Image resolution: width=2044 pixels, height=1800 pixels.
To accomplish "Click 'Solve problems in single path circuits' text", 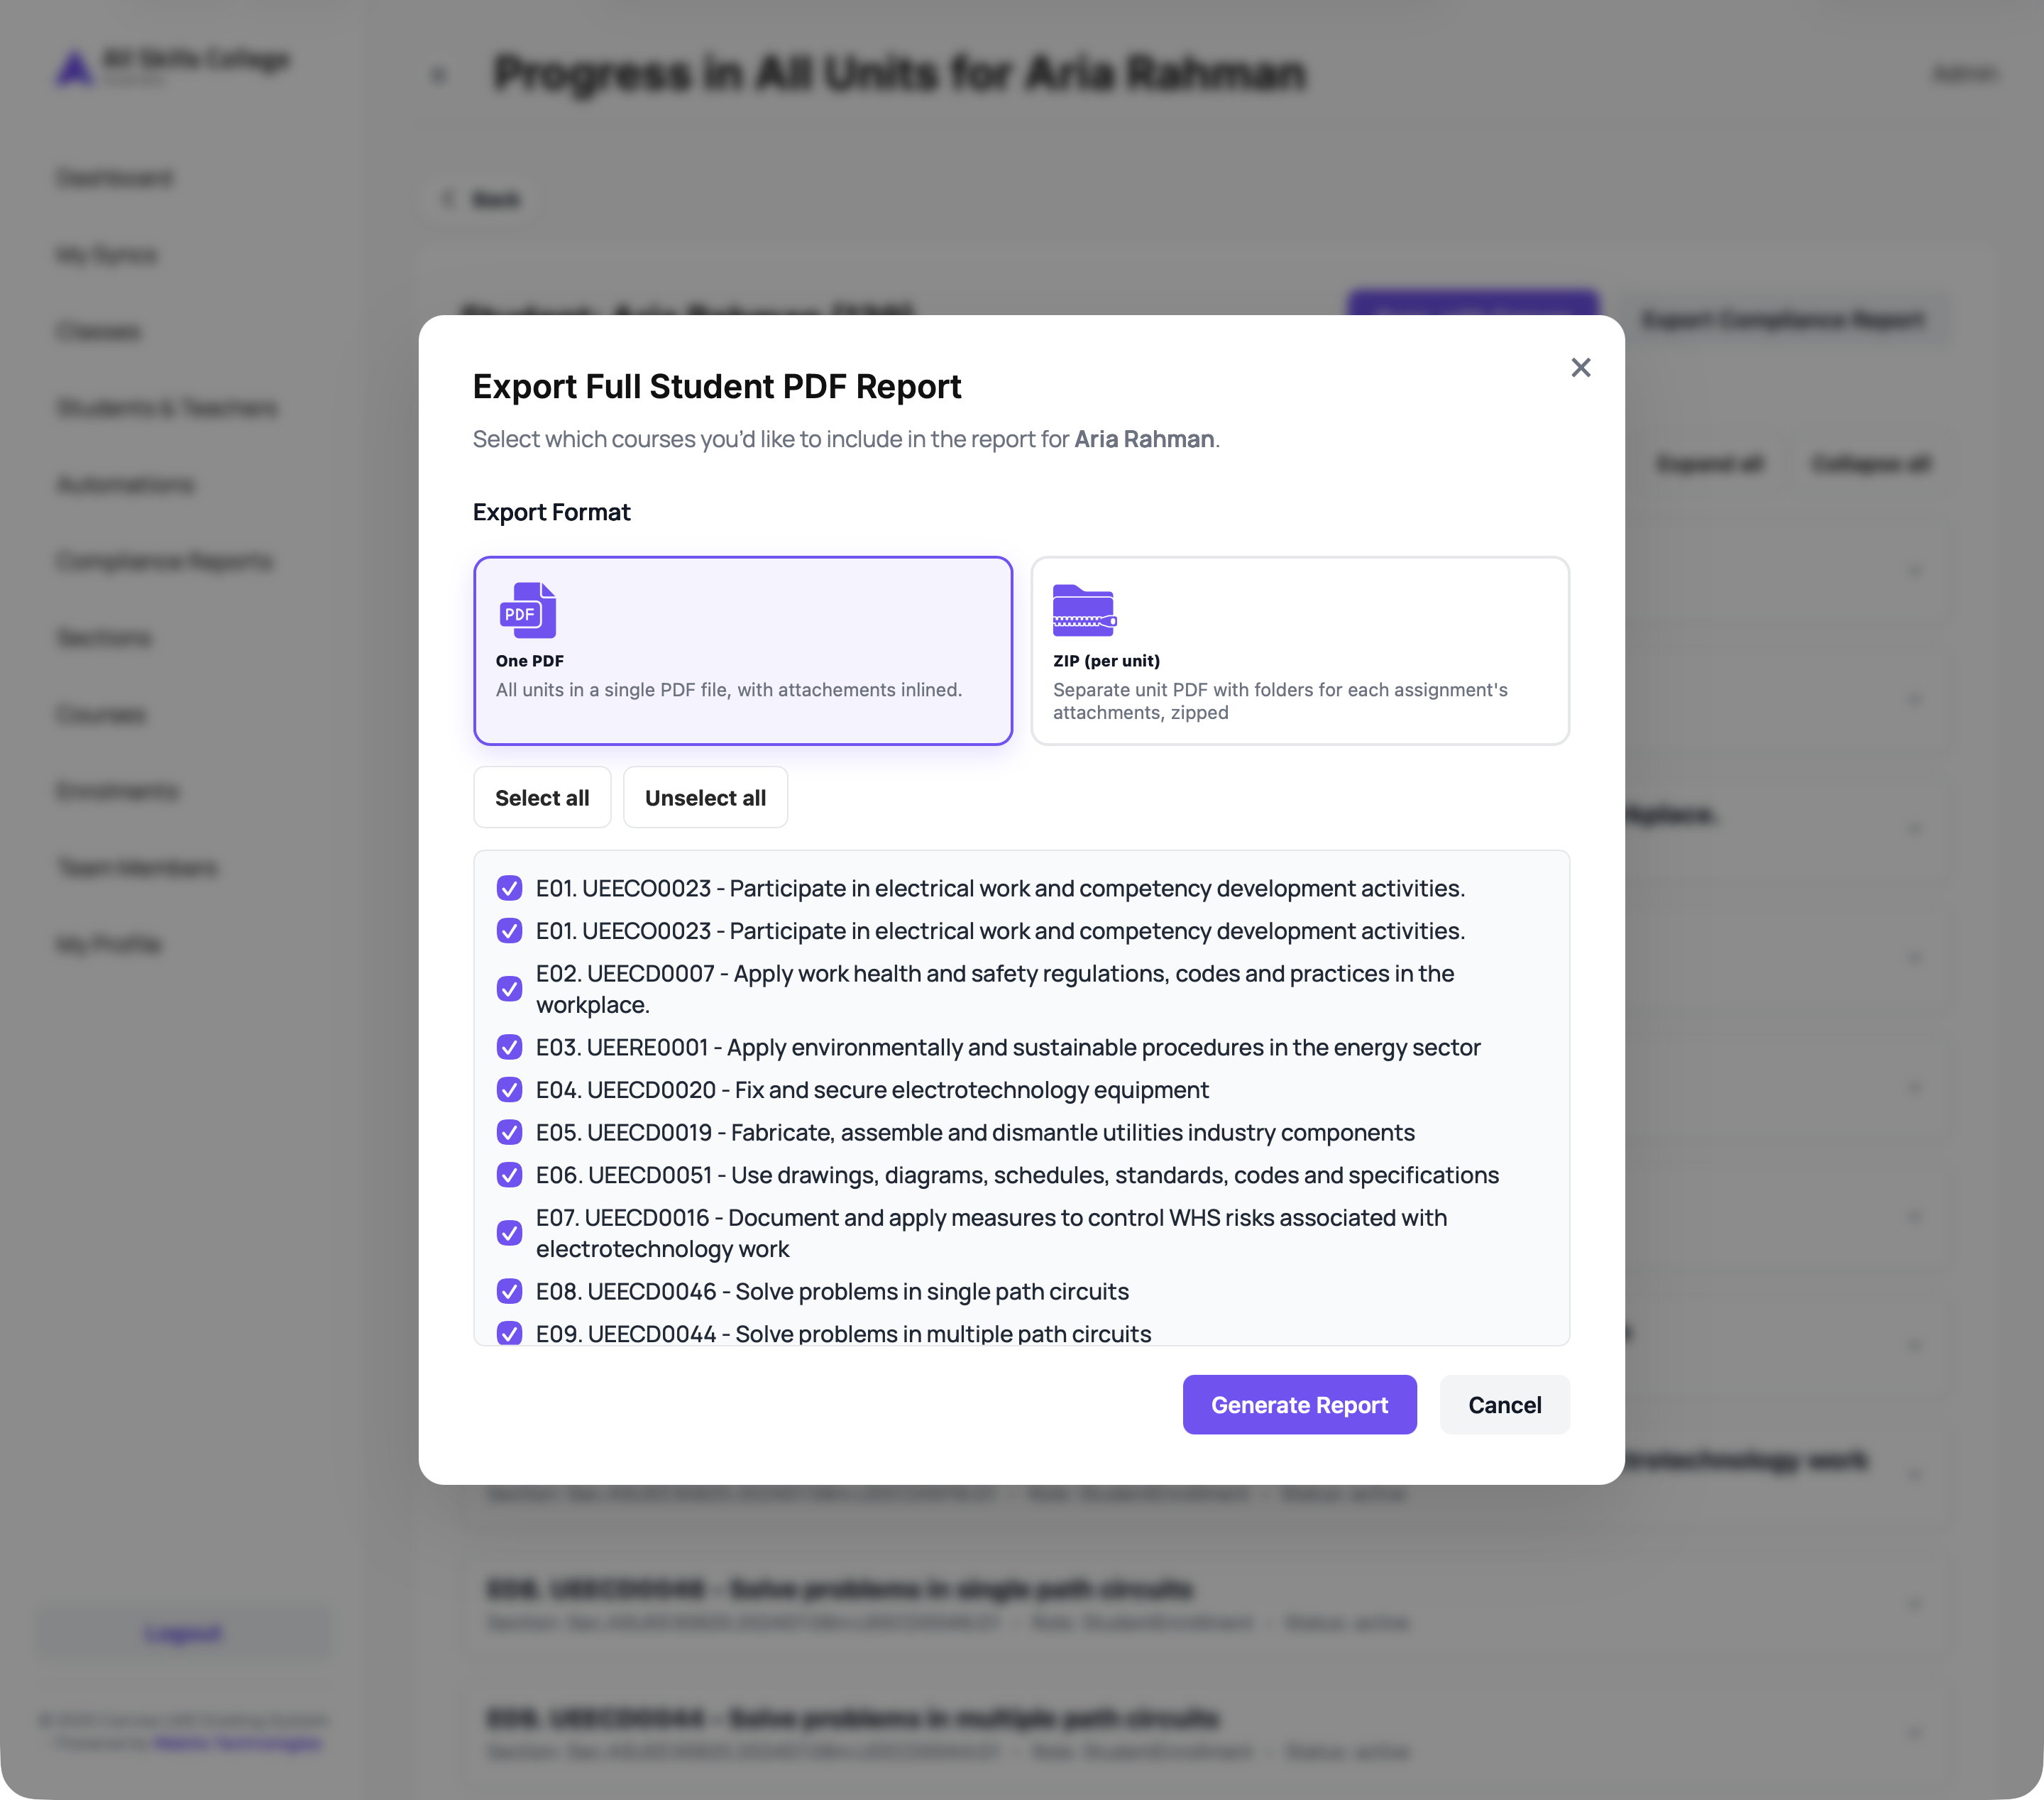I will point(932,1291).
